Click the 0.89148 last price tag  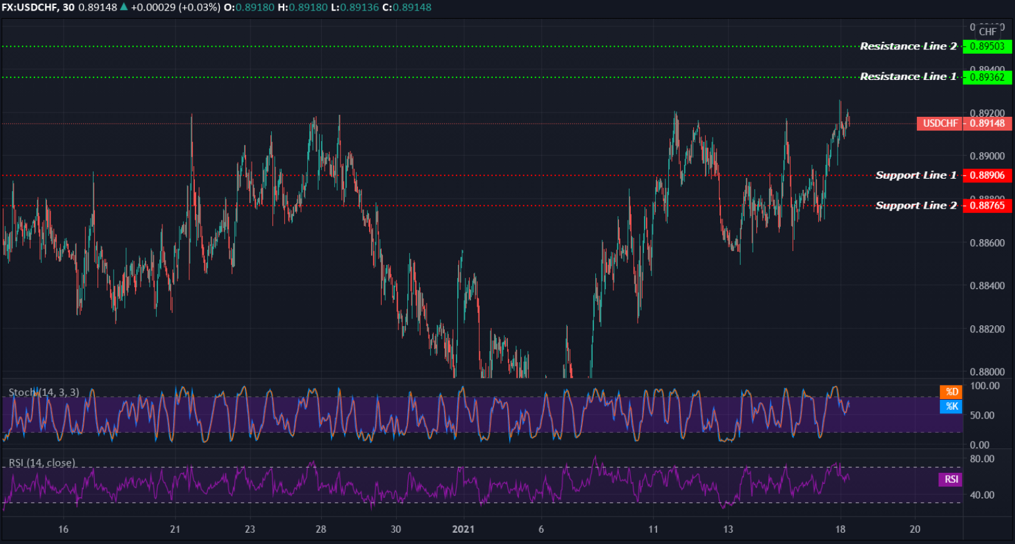point(988,123)
